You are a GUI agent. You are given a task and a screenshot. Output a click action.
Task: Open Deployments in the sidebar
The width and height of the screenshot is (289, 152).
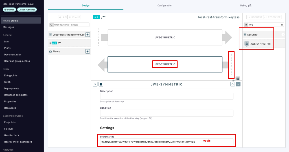12,89
